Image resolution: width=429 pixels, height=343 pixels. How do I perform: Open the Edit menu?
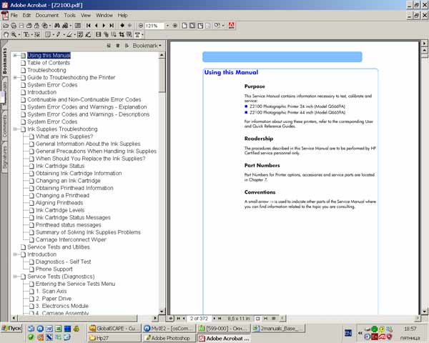(x=26, y=15)
